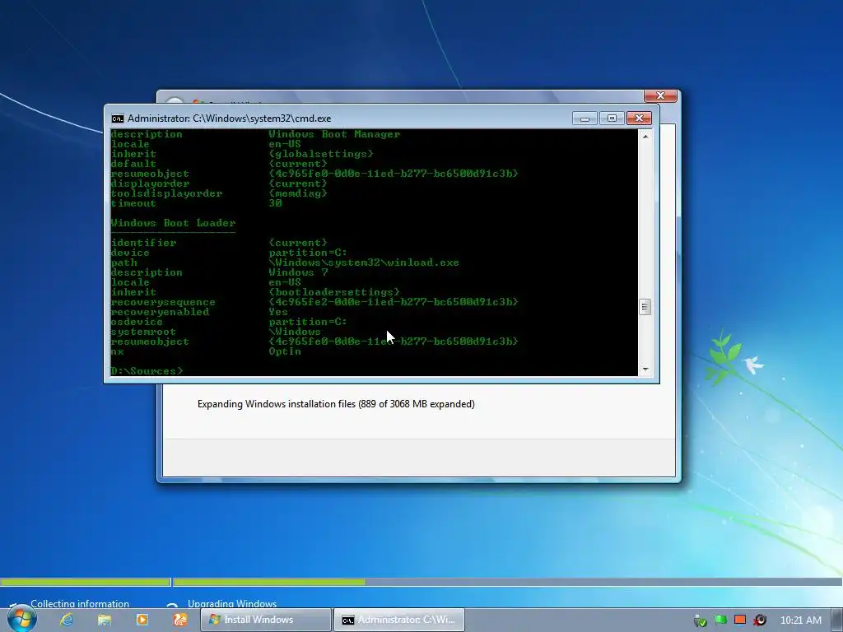Viewport: 843px width, 632px height.
Task: Click the recoverysequence GUID value
Action: [394, 302]
